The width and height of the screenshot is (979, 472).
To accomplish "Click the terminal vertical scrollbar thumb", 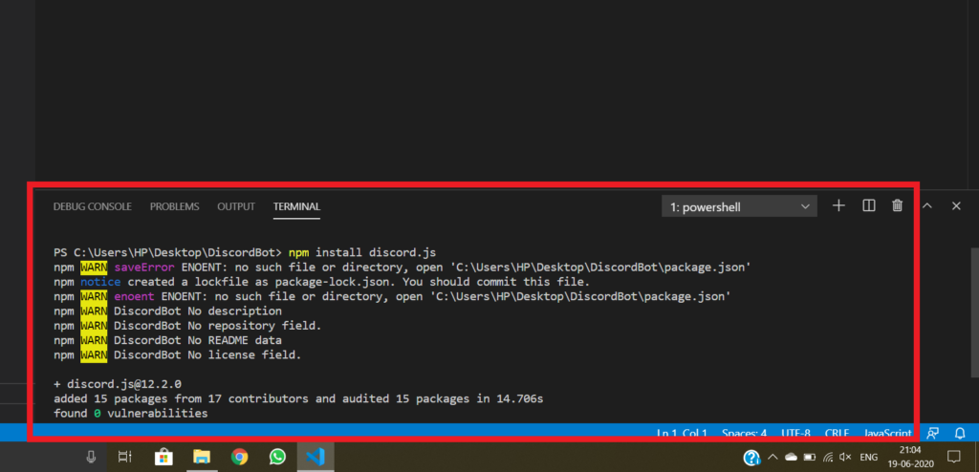I will coord(974,312).
